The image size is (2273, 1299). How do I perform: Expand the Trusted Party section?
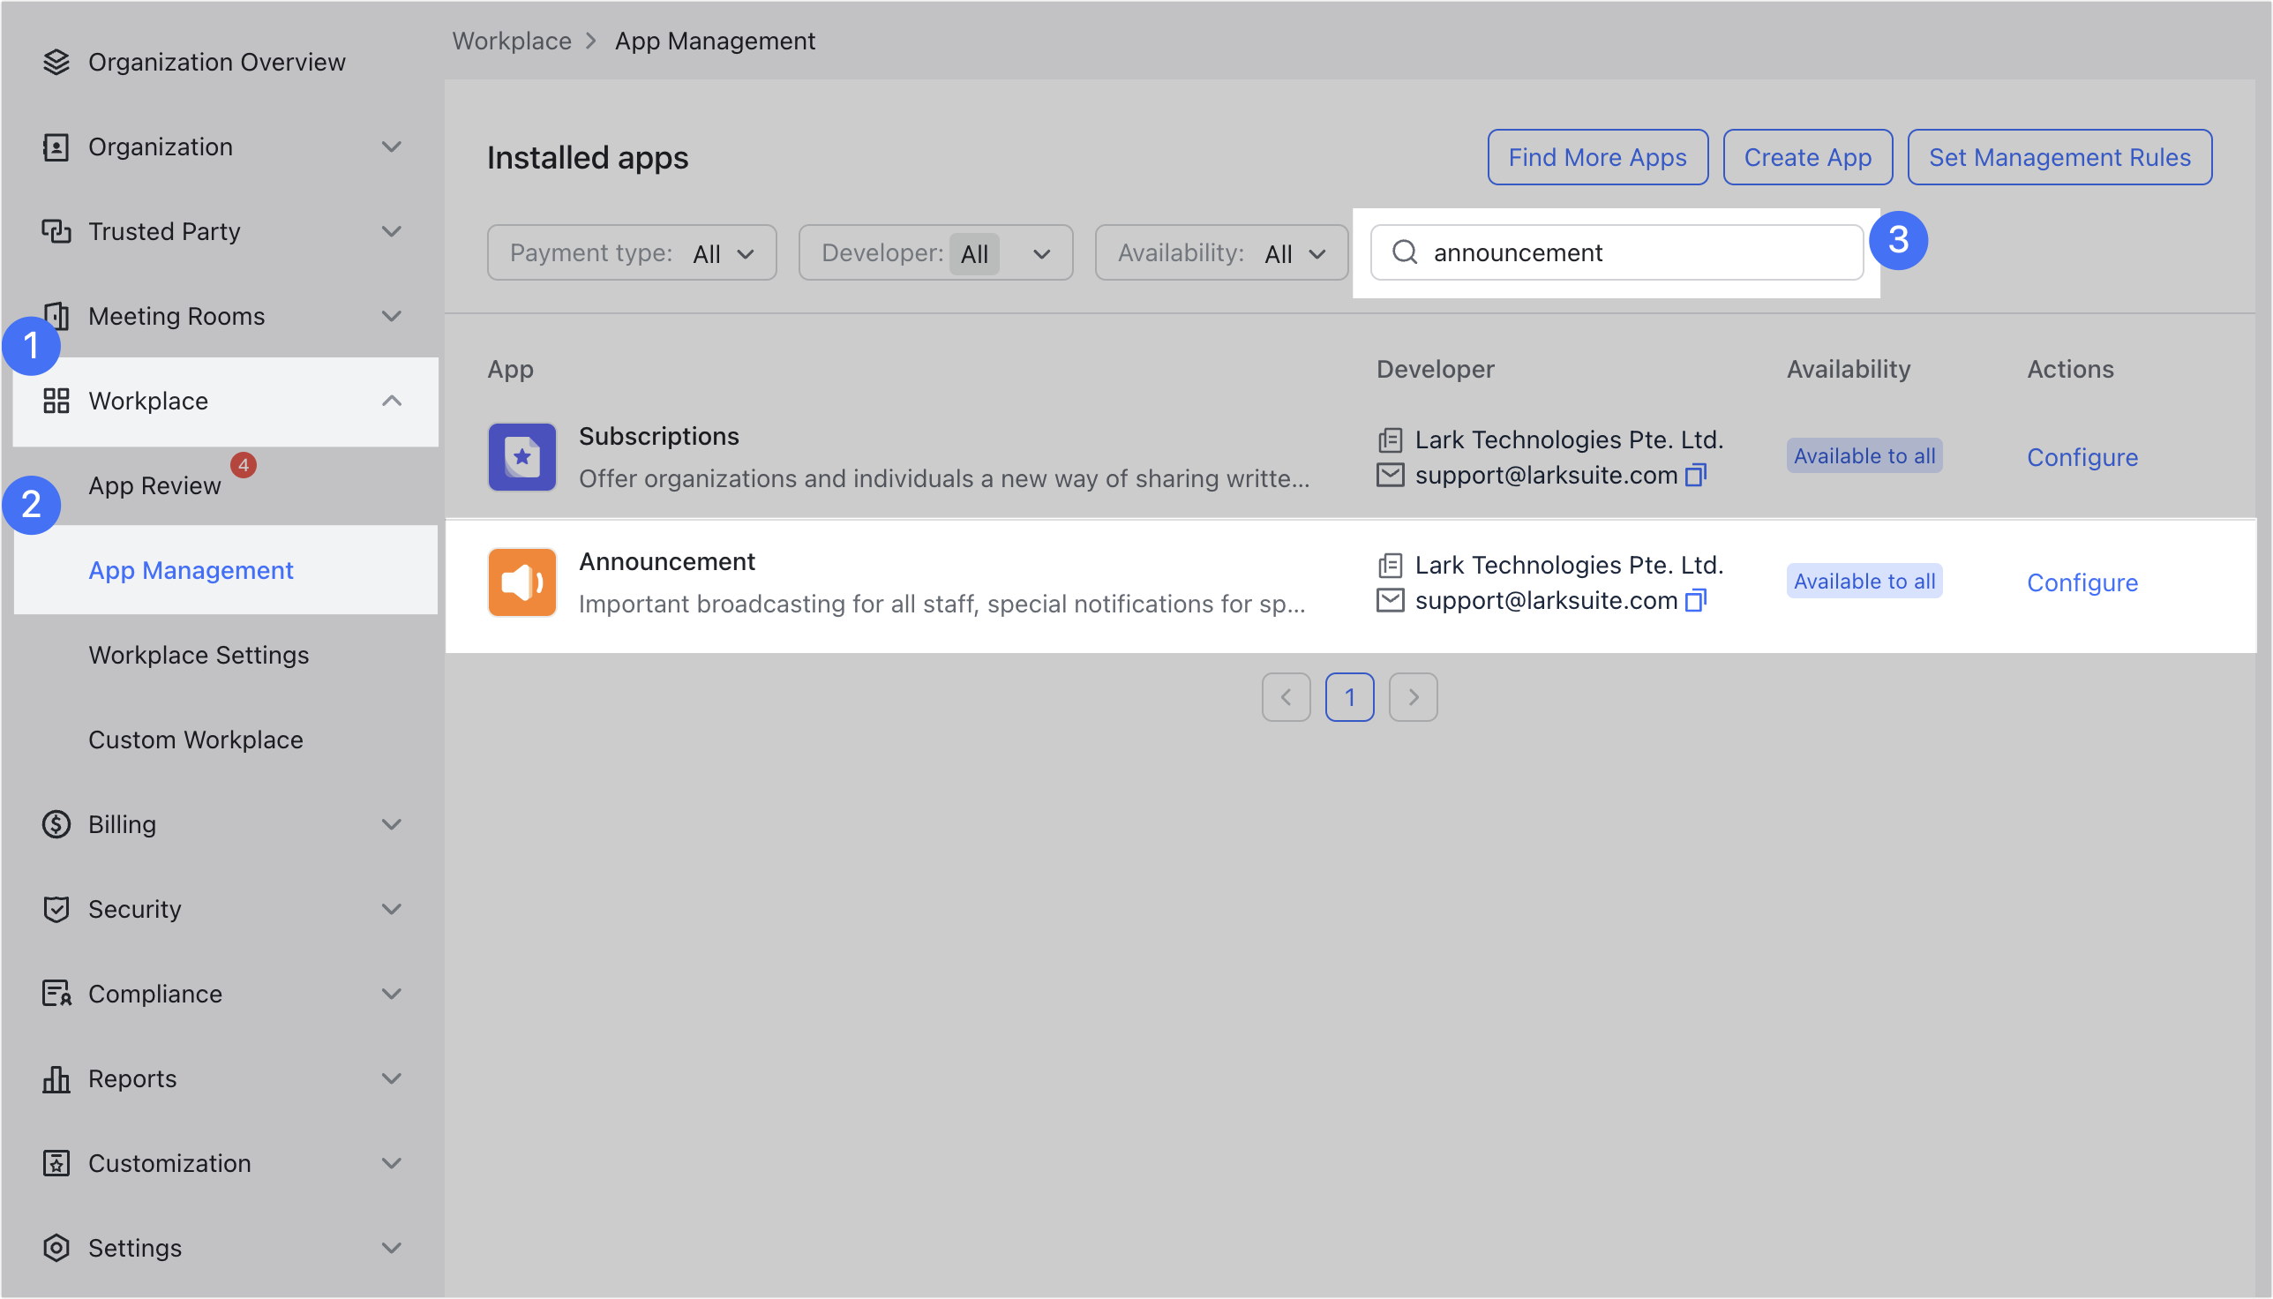pyautogui.click(x=392, y=231)
